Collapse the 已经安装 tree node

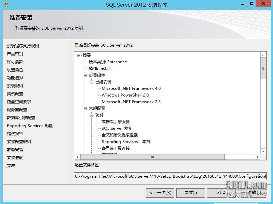pyautogui.click(x=92, y=82)
